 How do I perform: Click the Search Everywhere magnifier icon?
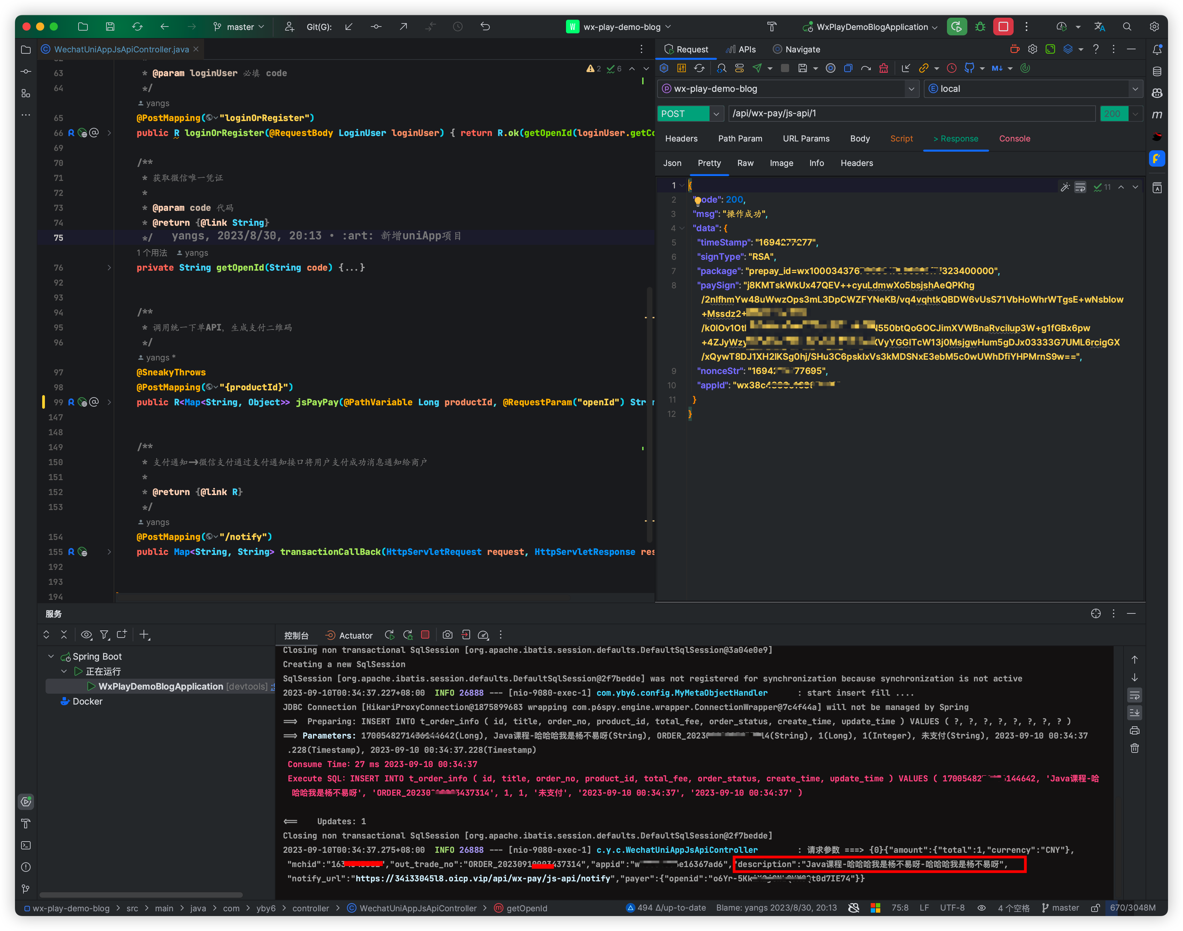(1127, 27)
